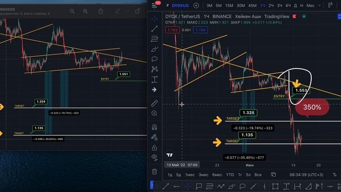
Task: Click the red sell price 1.153 button
Action: [173, 30]
